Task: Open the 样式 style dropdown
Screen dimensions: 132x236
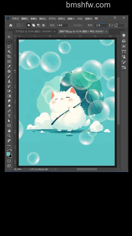Action: point(101,26)
